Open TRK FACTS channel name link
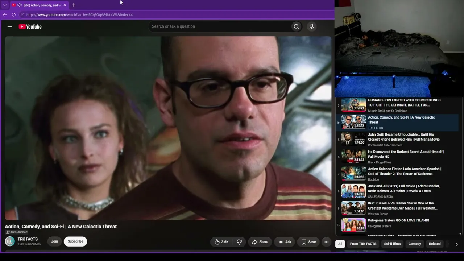 pos(28,239)
